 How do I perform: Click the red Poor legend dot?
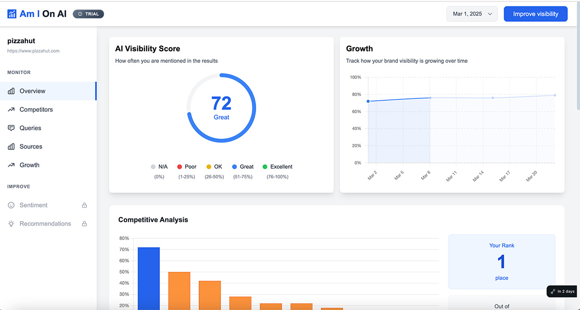179,167
